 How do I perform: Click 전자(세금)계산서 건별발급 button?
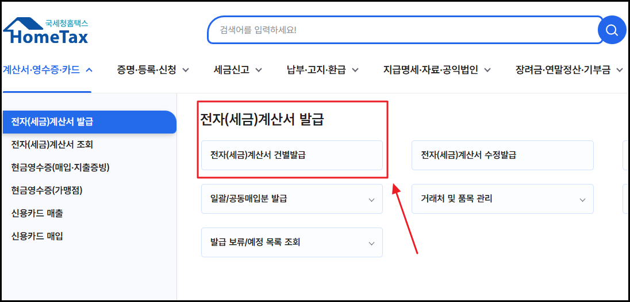click(x=292, y=155)
